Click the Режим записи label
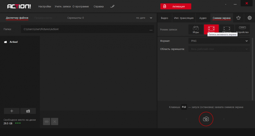Image resolution: width=255 pixels, height=136 pixels. coord(169,30)
